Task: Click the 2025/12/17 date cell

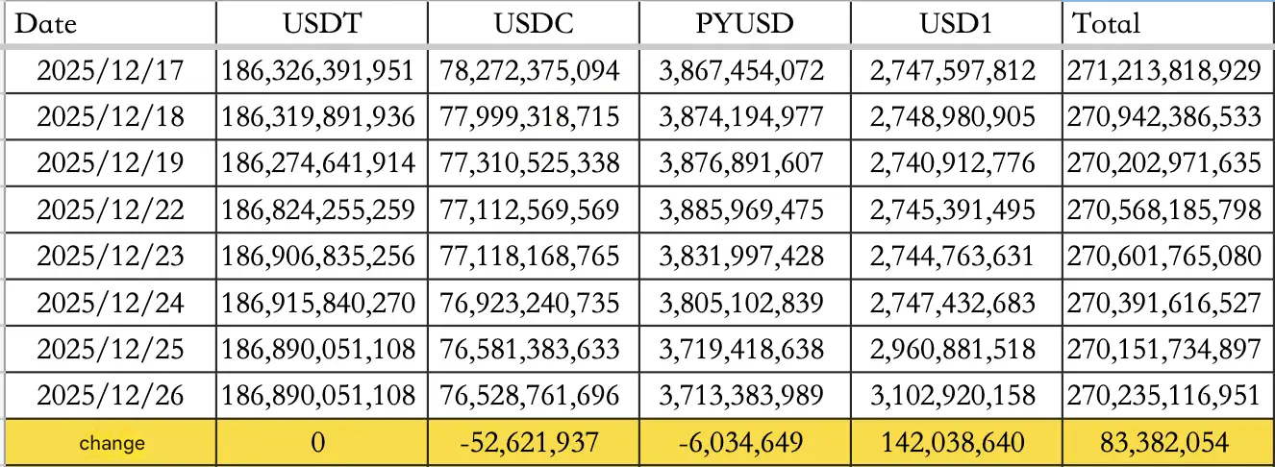Action: [111, 70]
